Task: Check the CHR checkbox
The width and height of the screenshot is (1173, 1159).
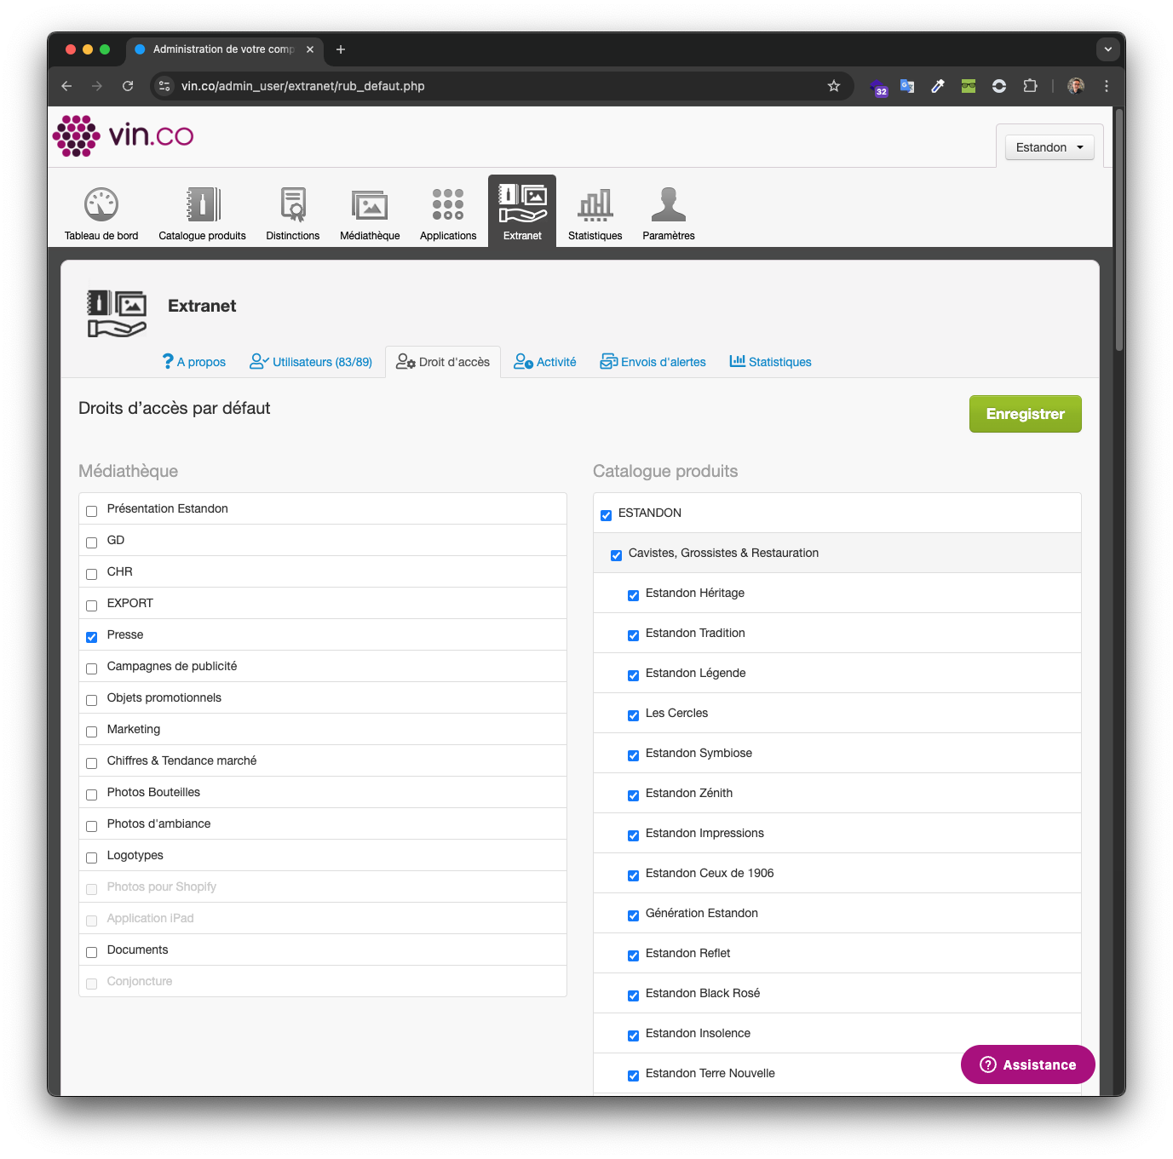Action: click(x=92, y=574)
